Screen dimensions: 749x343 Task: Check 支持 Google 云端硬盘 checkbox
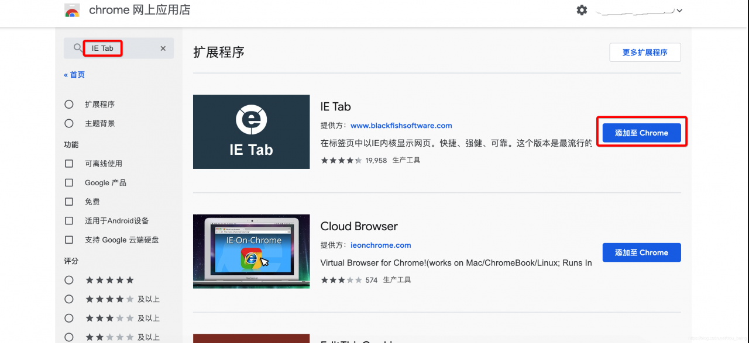click(69, 240)
